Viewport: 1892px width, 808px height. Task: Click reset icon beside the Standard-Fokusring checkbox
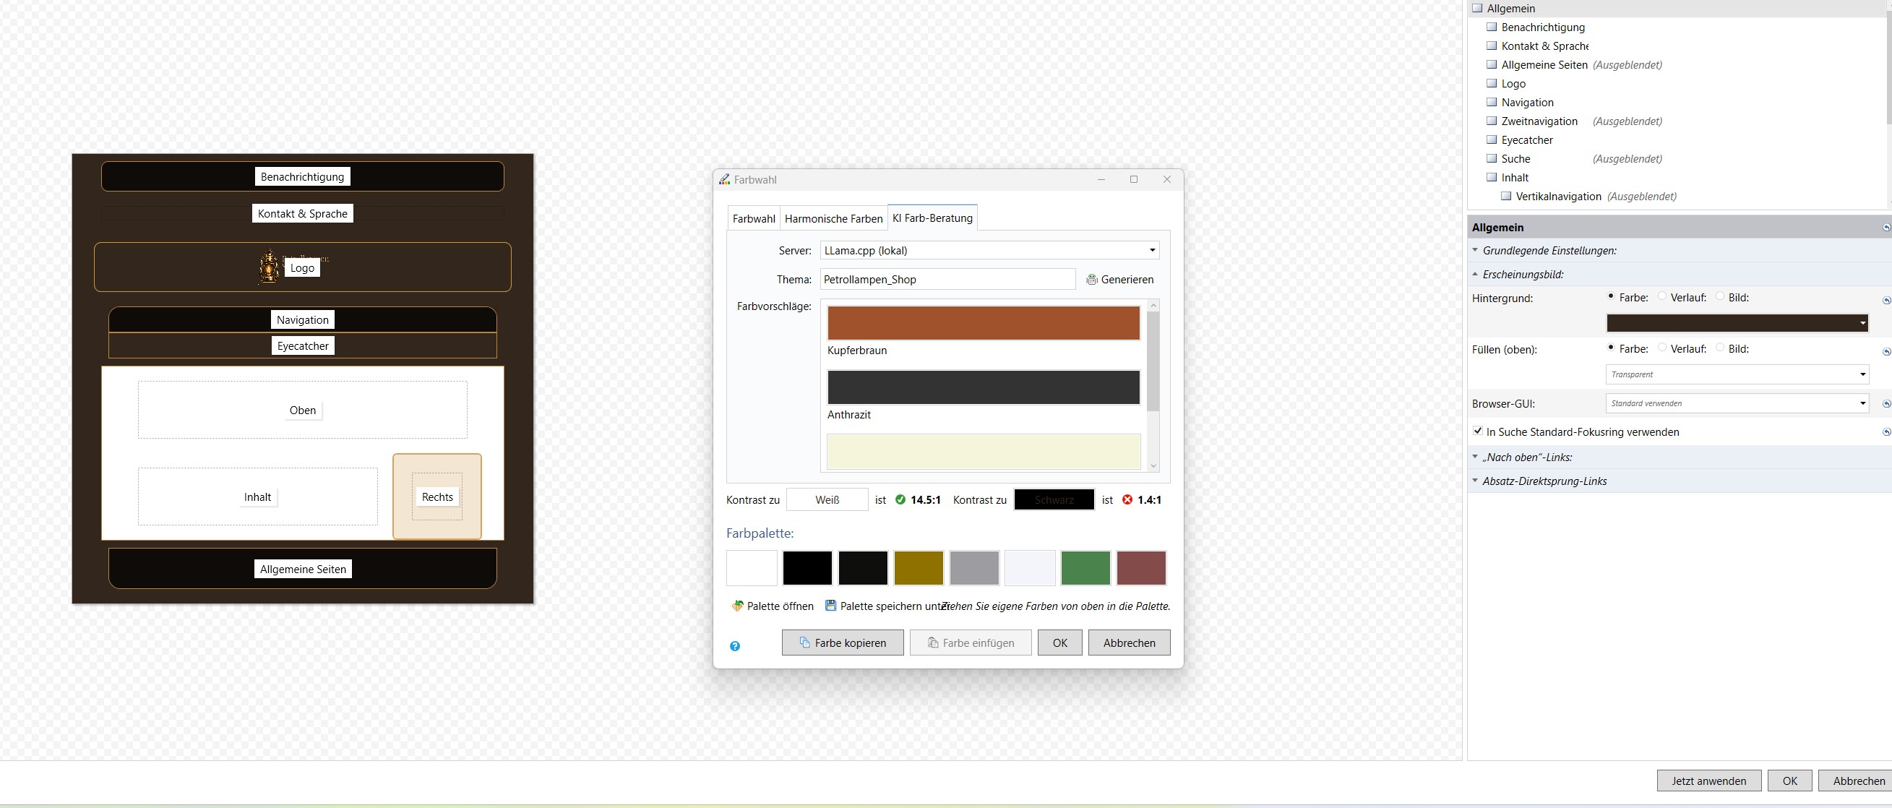click(x=1886, y=433)
